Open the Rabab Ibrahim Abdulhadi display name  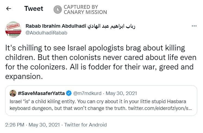coord(55,26)
